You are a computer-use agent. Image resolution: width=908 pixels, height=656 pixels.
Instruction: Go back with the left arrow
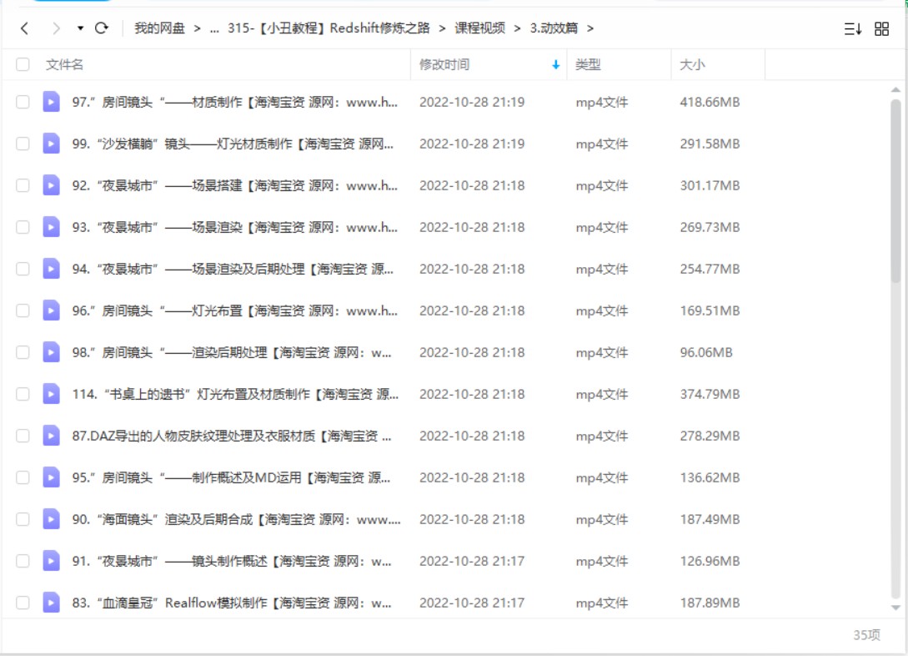tap(24, 28)
